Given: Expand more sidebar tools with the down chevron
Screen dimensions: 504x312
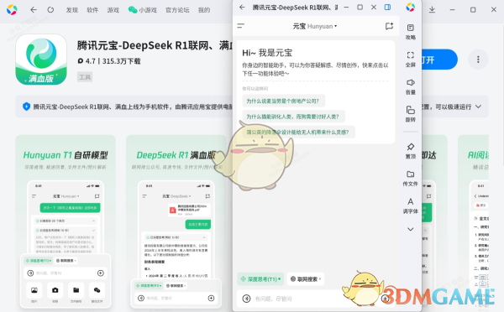Looking at the screenshot, I should pos(411,229).
